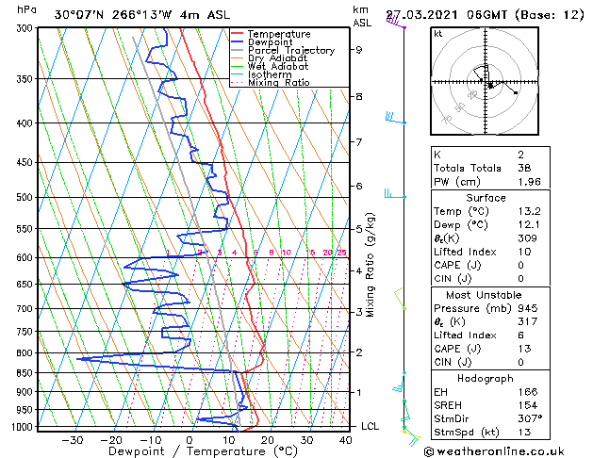Click the 'Totals Totals' value '38'
593x458 pixels.
pyautogui.click(x=524, y=168)
